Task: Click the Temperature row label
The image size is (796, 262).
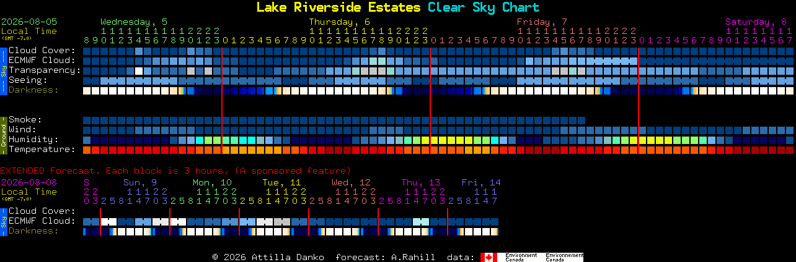Action: coord(42,149)
